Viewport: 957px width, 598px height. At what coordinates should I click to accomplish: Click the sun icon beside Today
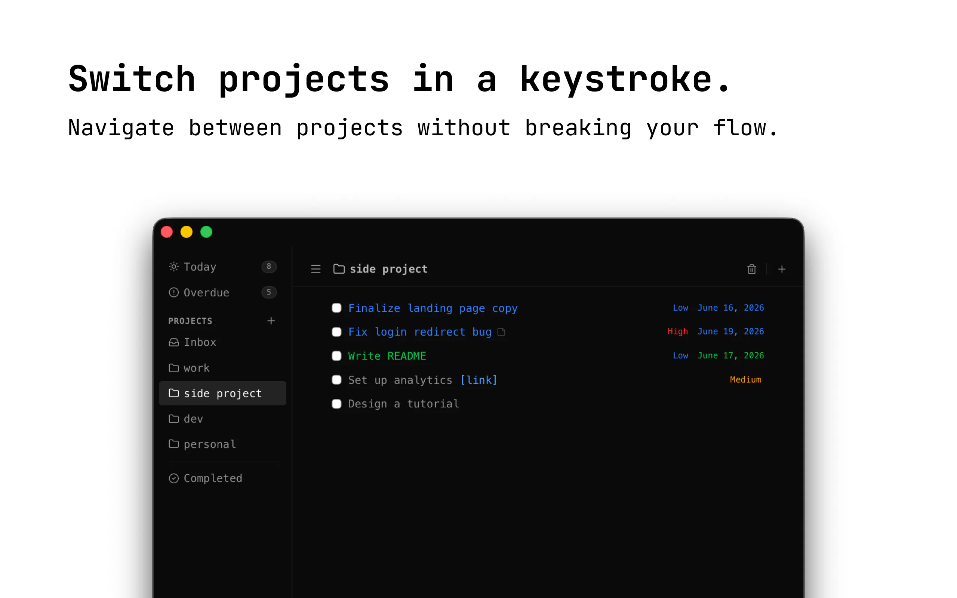point(173,266)
